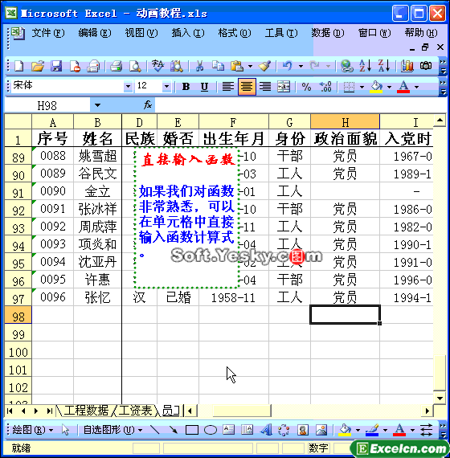
Task: Open the 文件 (File) menu
Action: tap(48, 33)
